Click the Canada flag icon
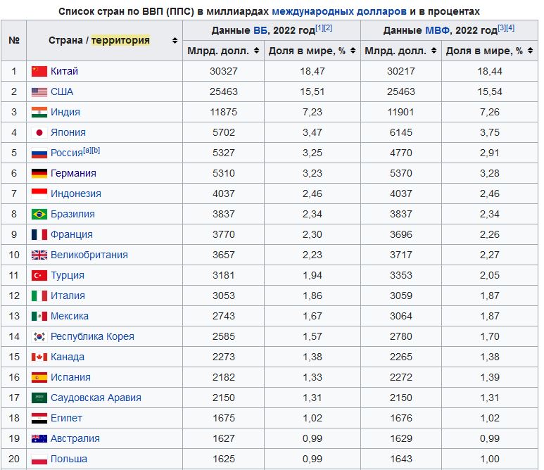Screen dimensions: 544x470 coord(39,357)
